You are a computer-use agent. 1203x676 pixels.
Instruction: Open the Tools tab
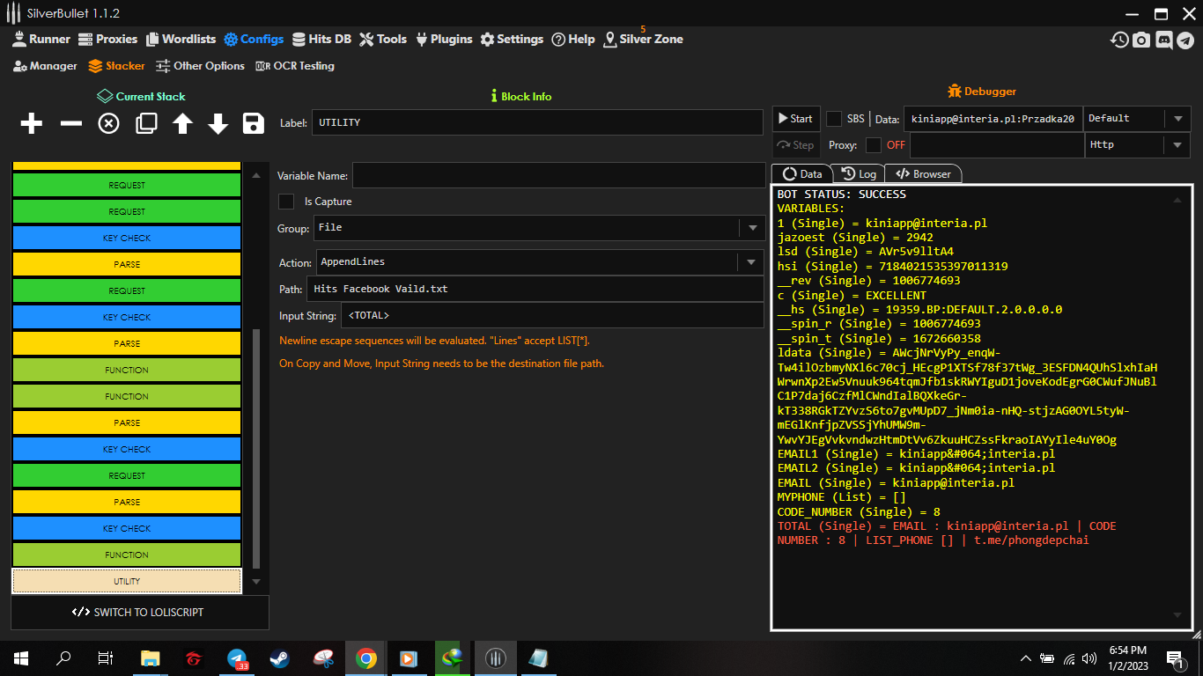click(x=383, y=39)
